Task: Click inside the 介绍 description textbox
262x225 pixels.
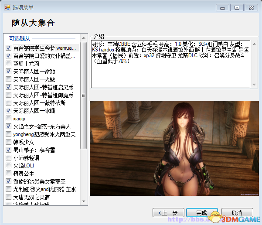Action: [x=170, y=64]
